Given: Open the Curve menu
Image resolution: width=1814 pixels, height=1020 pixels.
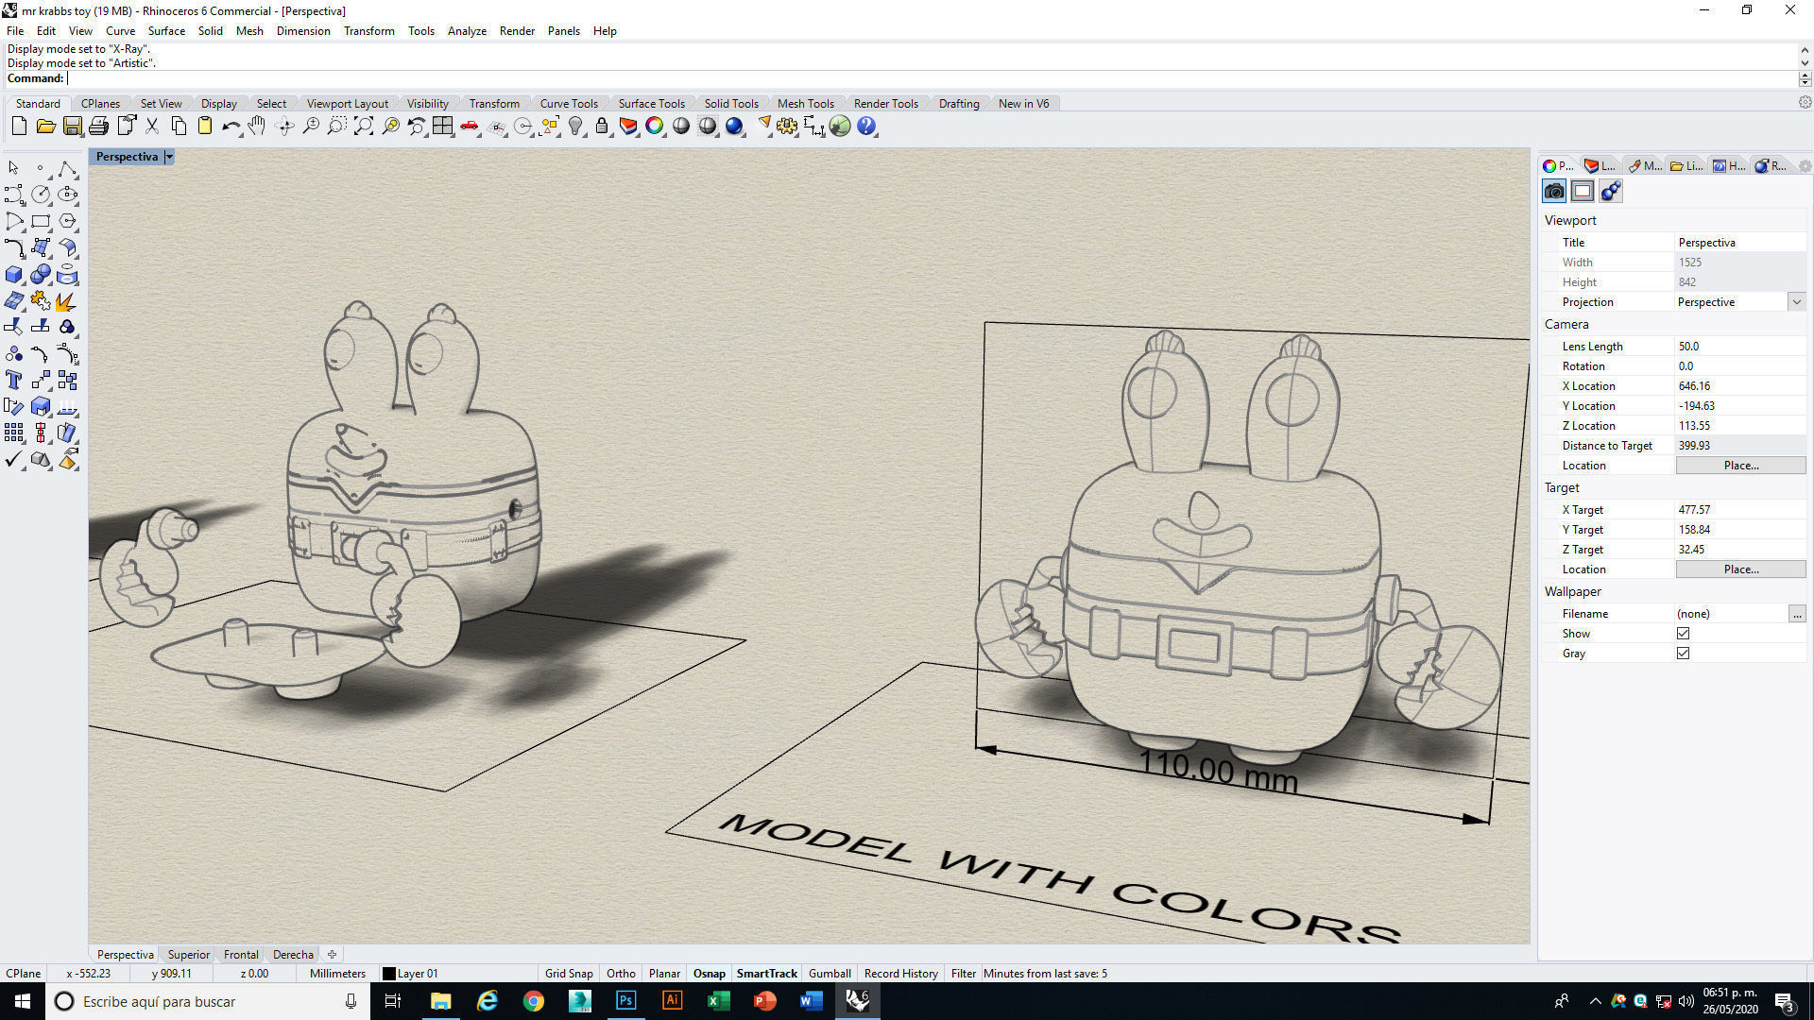Looking at the screenshot, I should click(120, 31).
